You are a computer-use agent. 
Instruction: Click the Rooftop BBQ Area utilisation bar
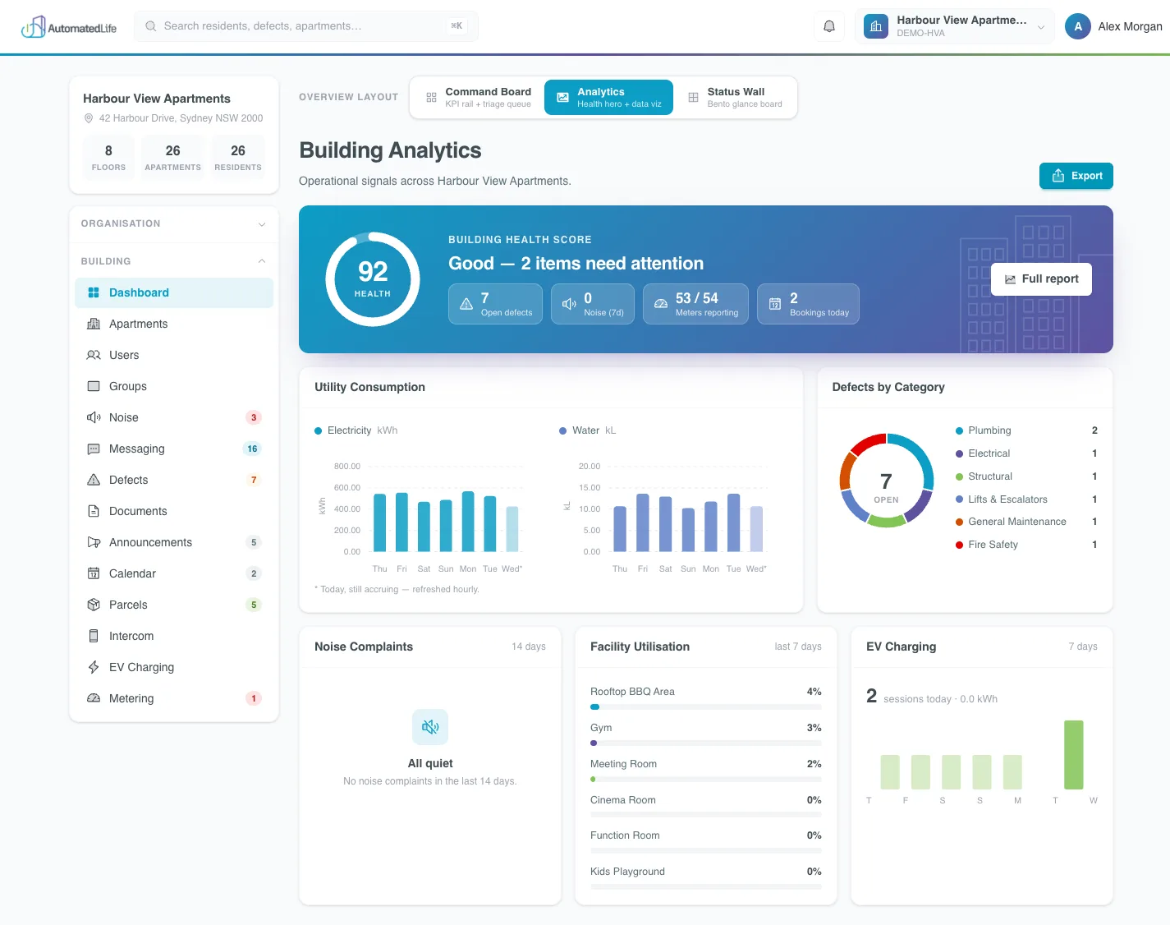tap(706, 706)
